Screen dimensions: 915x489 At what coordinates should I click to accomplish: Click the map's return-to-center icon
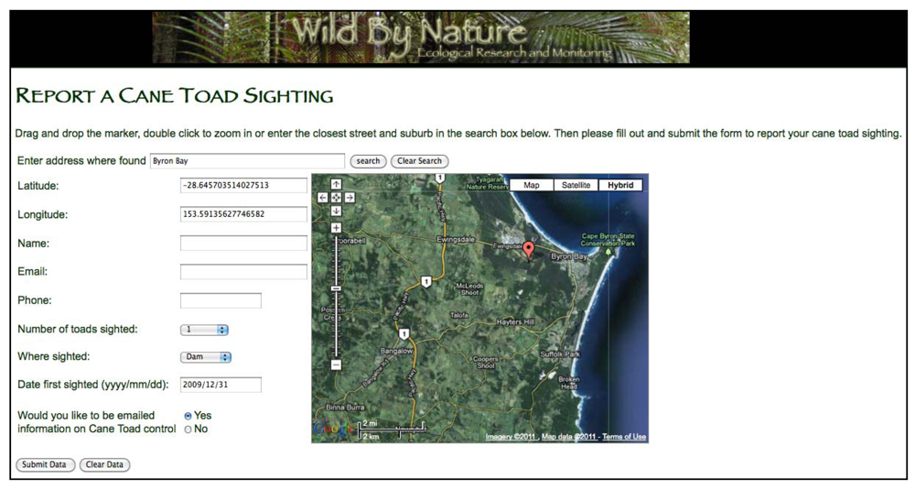[336, 197]
